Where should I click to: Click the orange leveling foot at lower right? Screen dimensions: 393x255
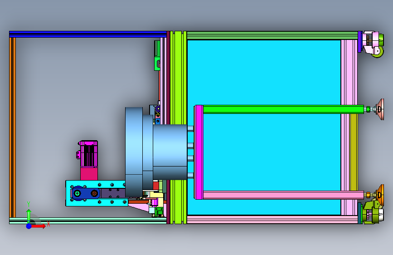379,194
